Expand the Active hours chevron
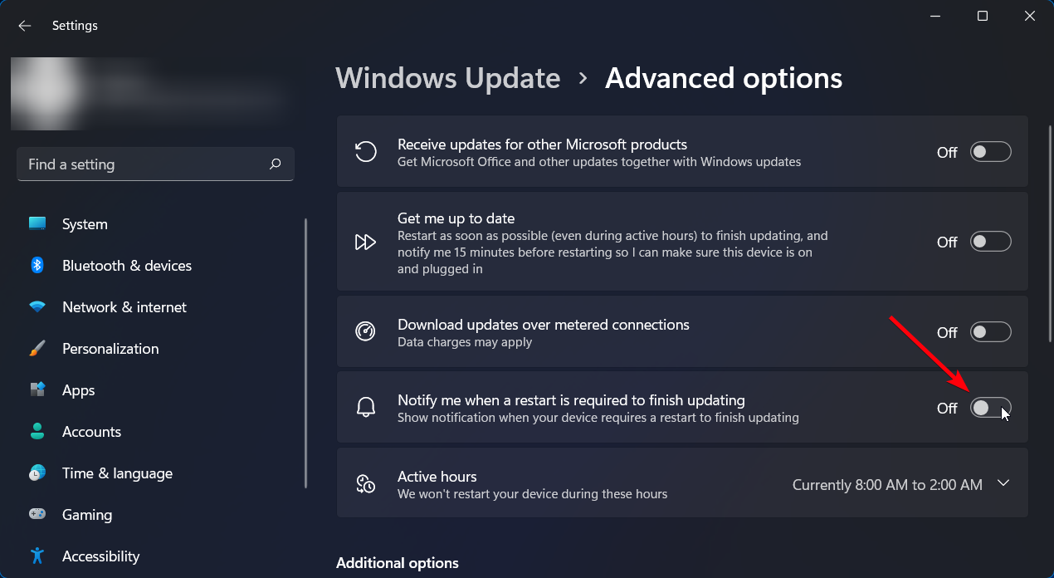 pos(1003,483)
